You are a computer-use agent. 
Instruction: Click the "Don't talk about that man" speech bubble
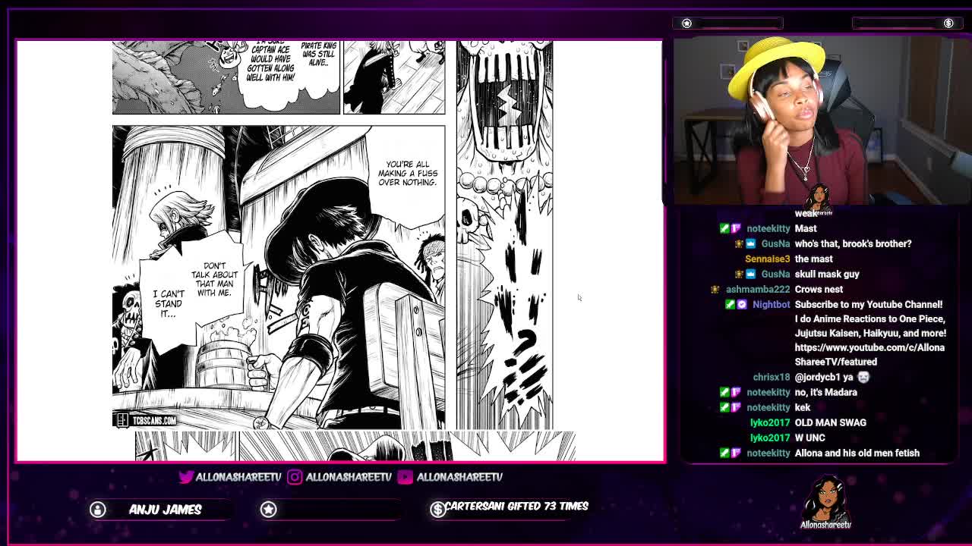pyautogui.click(x=215, y=280)
